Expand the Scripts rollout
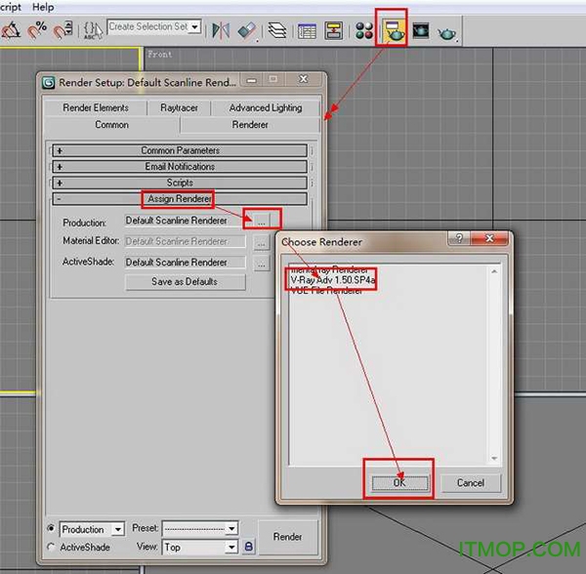This screenshot has width=586, height=574. 180,183
